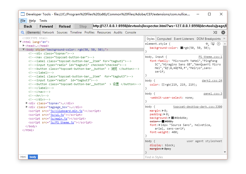This screenshot has height=174, width=246.
Task: Click animation play icon in Styles header
Action: click(219, 44)
